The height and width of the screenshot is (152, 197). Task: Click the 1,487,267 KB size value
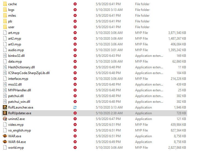(x=177, y=39)
